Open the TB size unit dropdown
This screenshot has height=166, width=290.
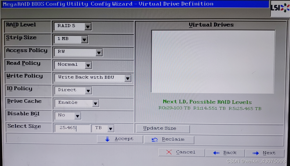click(x=103, y=128)
